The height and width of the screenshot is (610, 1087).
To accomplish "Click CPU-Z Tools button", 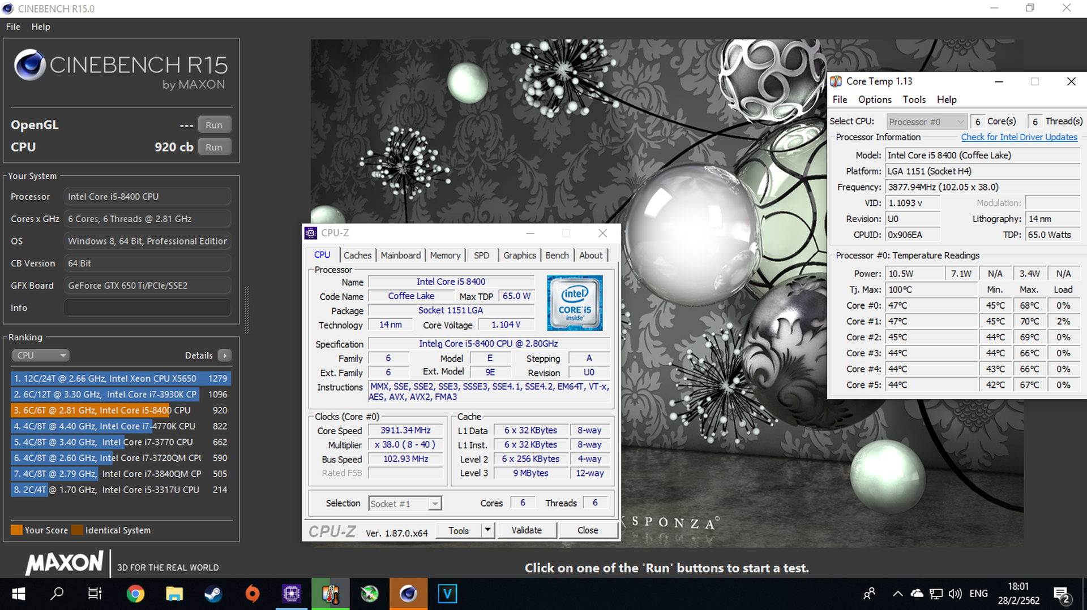I will (x=459, y=530).
